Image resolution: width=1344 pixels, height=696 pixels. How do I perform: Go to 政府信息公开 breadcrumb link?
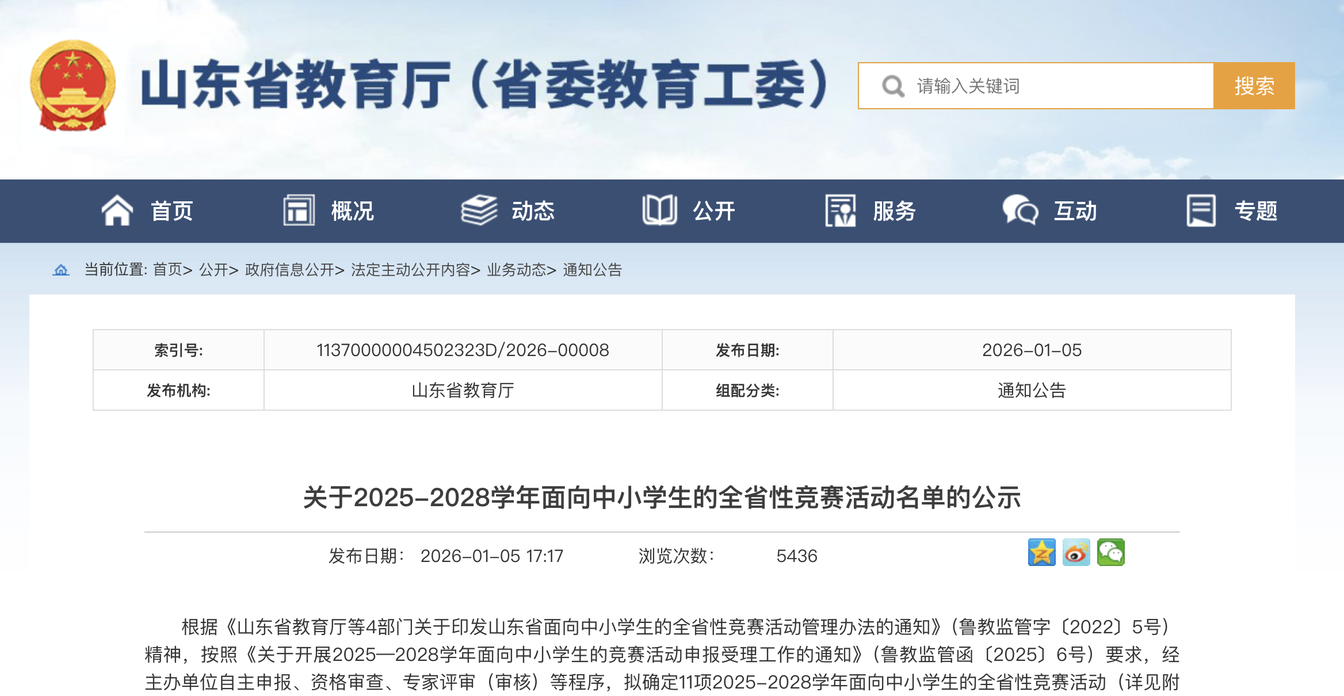pos(290,270)
